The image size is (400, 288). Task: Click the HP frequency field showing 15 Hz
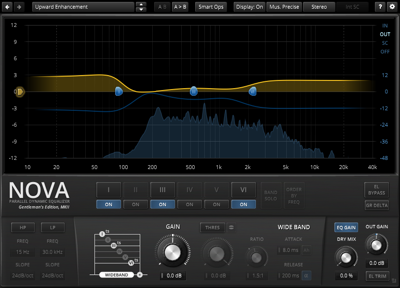pos(23,252)
